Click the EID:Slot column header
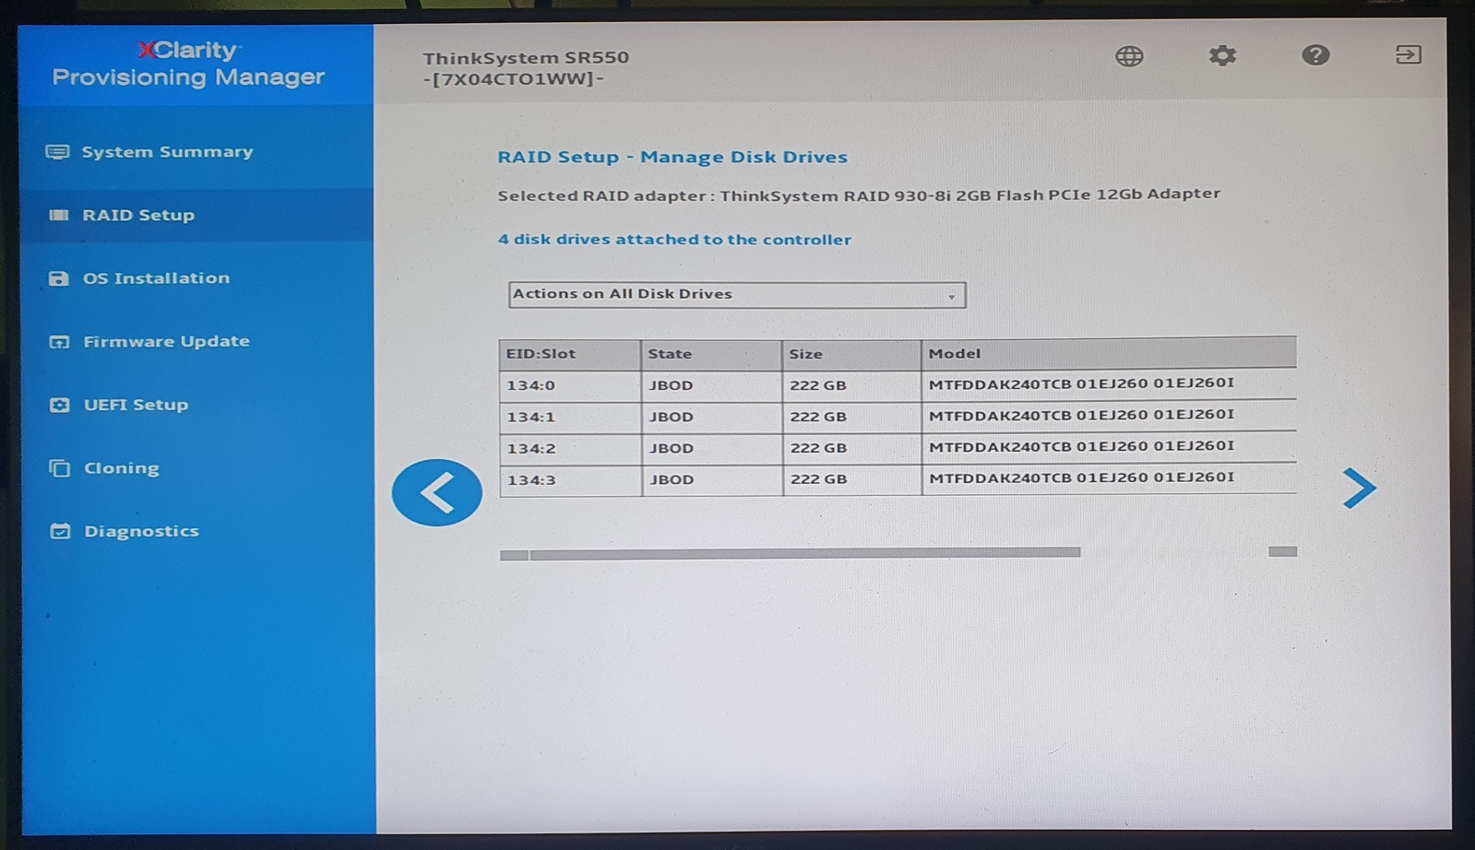 [x=570, y=354]
